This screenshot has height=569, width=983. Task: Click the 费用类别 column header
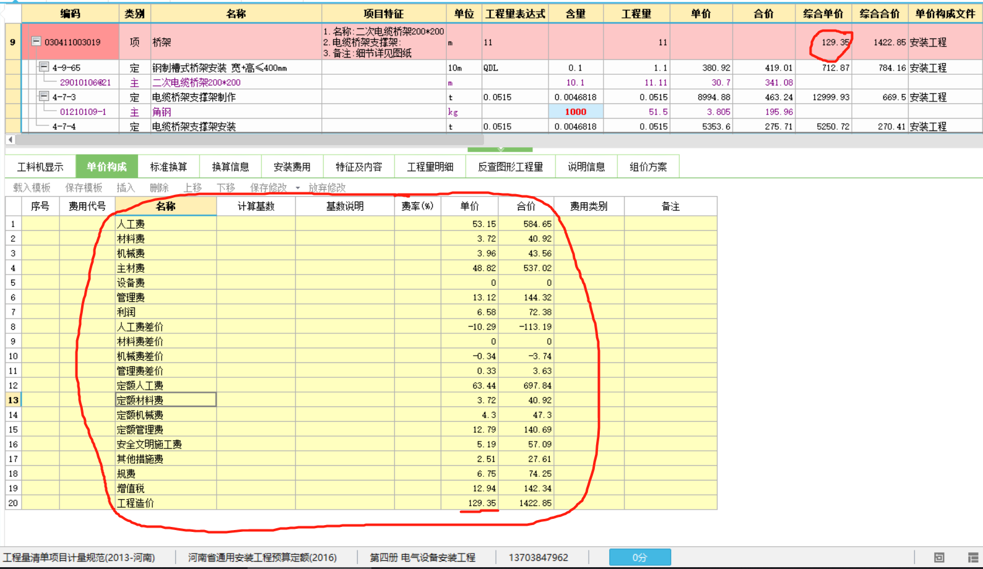point(589,206)
